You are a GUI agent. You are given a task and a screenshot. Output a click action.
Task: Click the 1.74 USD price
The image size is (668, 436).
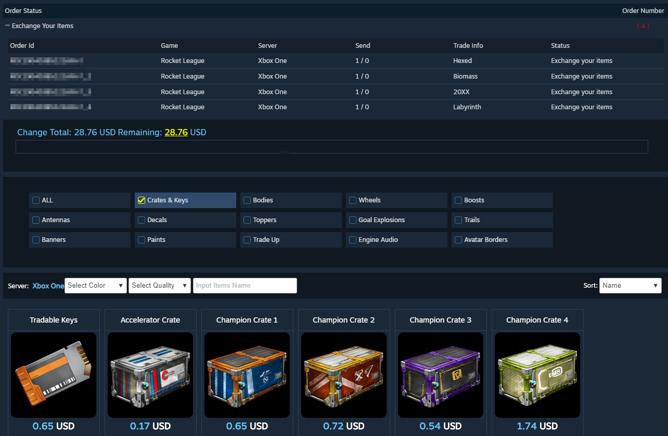pyautogui.click(x=537, y=426)
